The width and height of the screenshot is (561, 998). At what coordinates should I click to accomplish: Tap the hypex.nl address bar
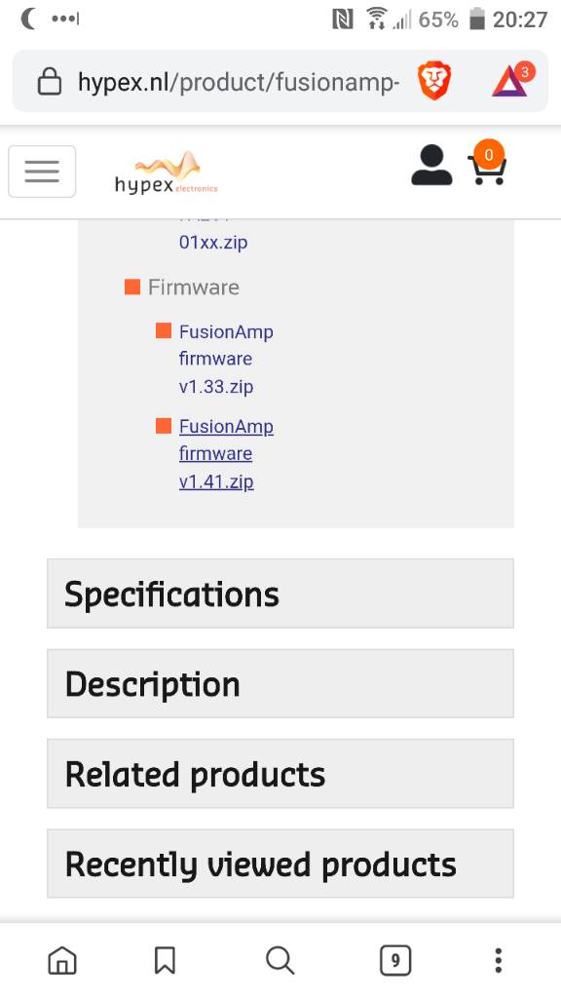pyautogui.click(x=239, y=82)
